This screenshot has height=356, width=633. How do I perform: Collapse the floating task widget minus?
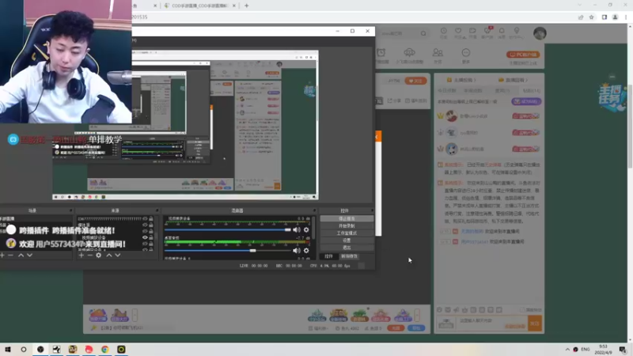coord(612,77)
